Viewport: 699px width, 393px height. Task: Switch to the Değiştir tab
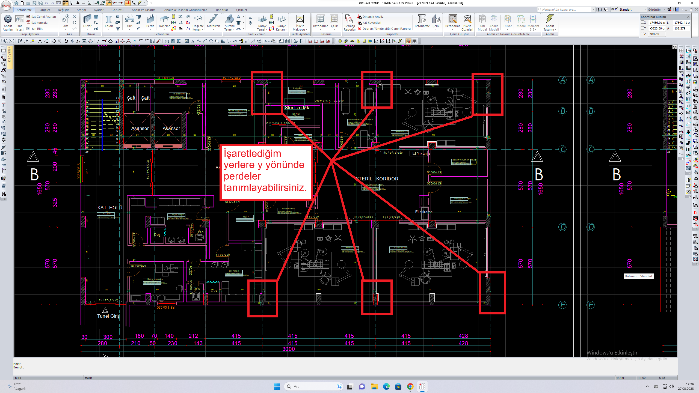pos(63,10)
